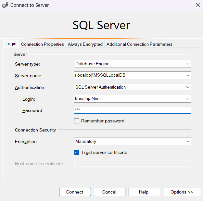Click the Cancel button
203x201 pixels.
(x=110, y=192)
